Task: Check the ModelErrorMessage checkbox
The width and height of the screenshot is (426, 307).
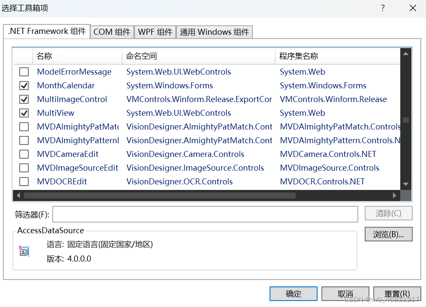Action: pyautogui.click(x=24, y=72)
